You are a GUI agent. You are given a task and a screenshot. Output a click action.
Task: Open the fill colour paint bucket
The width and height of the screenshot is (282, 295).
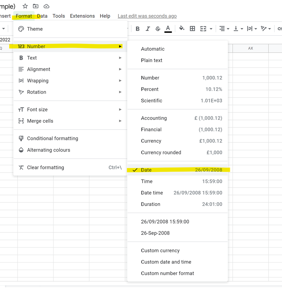[x=182, y=28]
